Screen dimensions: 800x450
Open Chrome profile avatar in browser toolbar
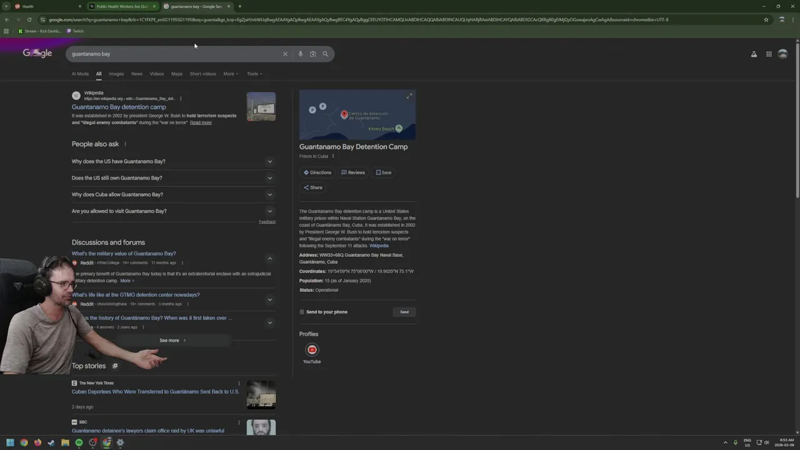[x=781, y=19]
